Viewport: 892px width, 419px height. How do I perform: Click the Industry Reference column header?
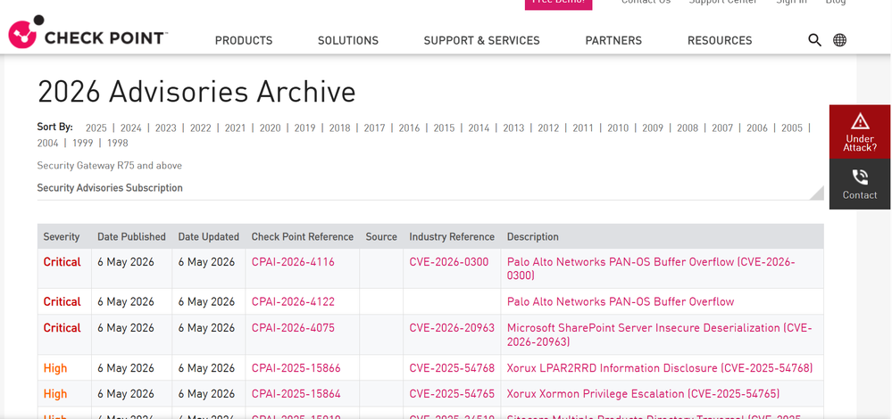pos(452,237)
